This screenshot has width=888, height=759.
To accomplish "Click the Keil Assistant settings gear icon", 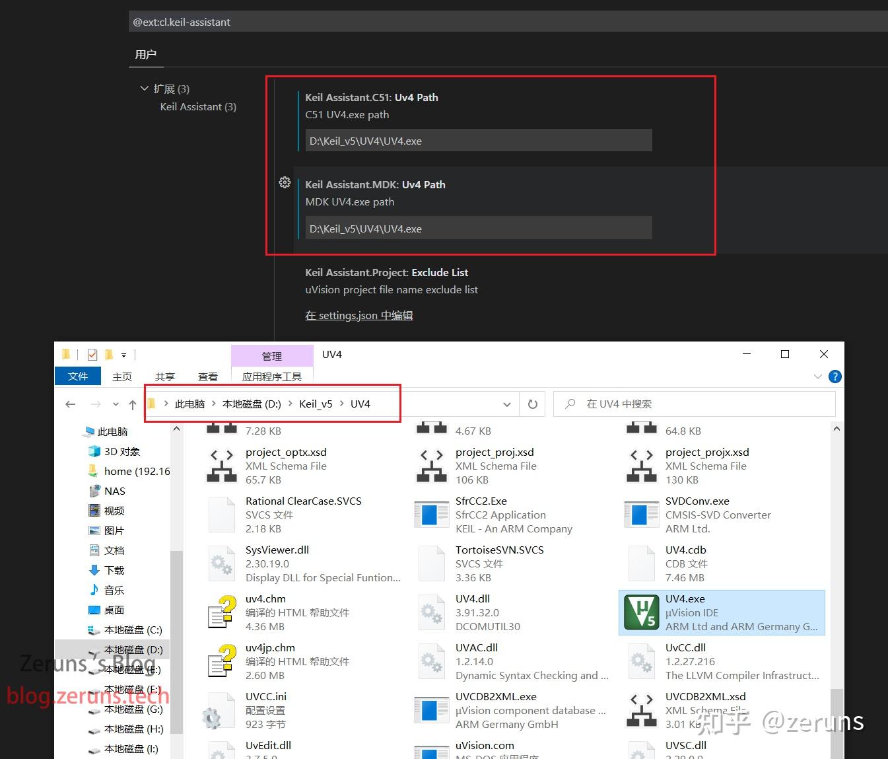I will pos(285,182).
